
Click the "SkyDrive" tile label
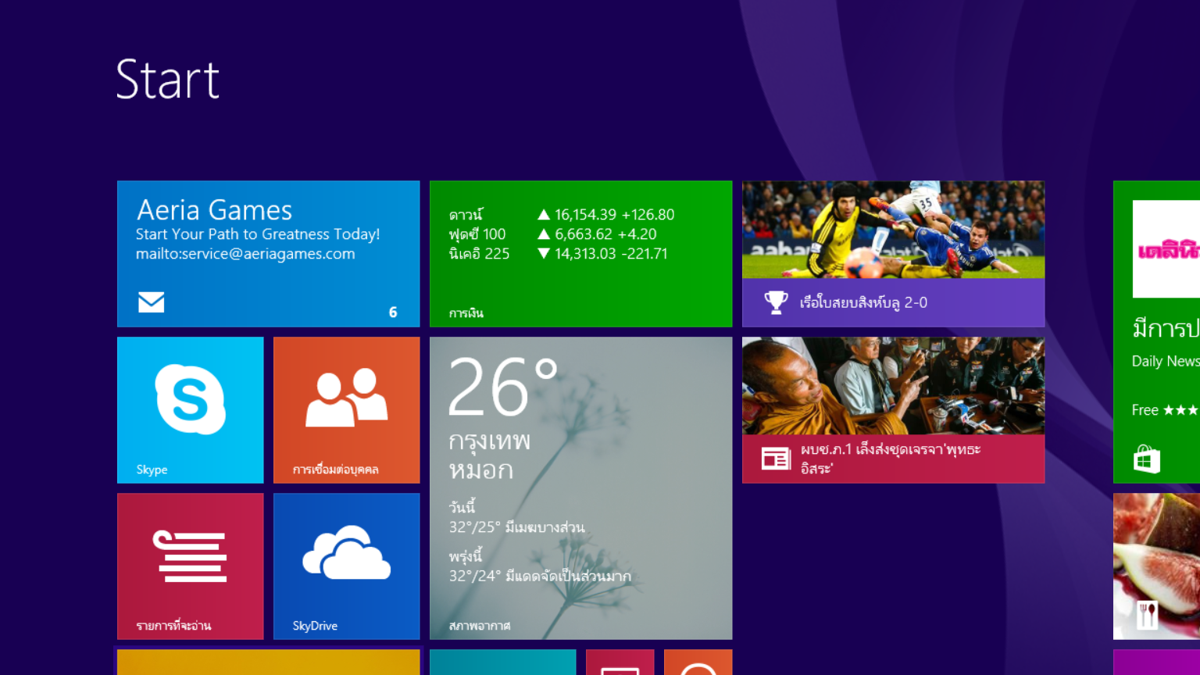[x=315, y=626]
